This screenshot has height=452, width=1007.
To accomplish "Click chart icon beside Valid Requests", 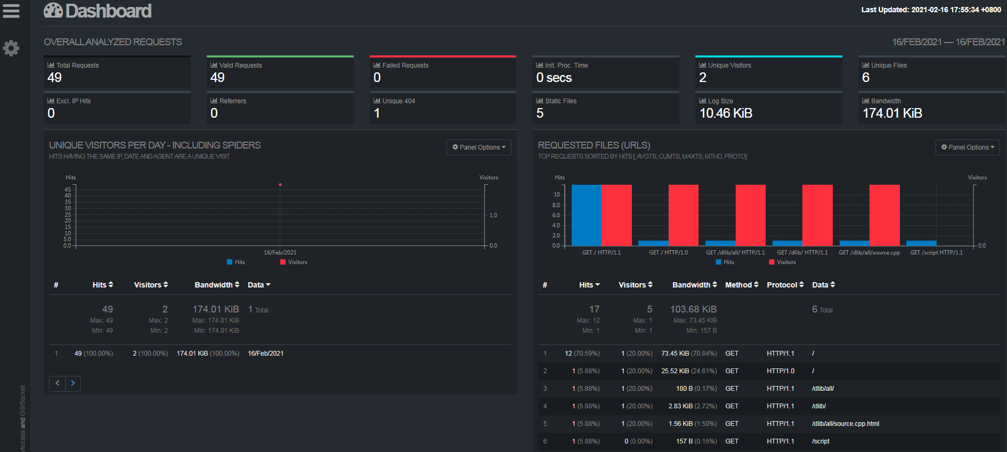I will click(x=214, y=65).
